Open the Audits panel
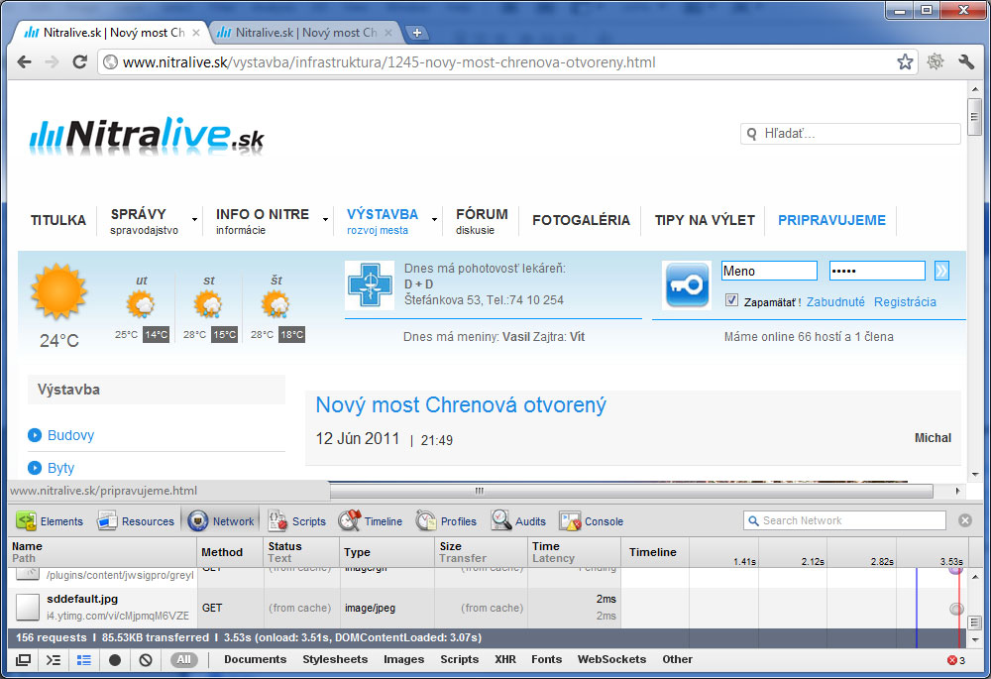This screenshot has width=991, height=679. click(518, 521)
